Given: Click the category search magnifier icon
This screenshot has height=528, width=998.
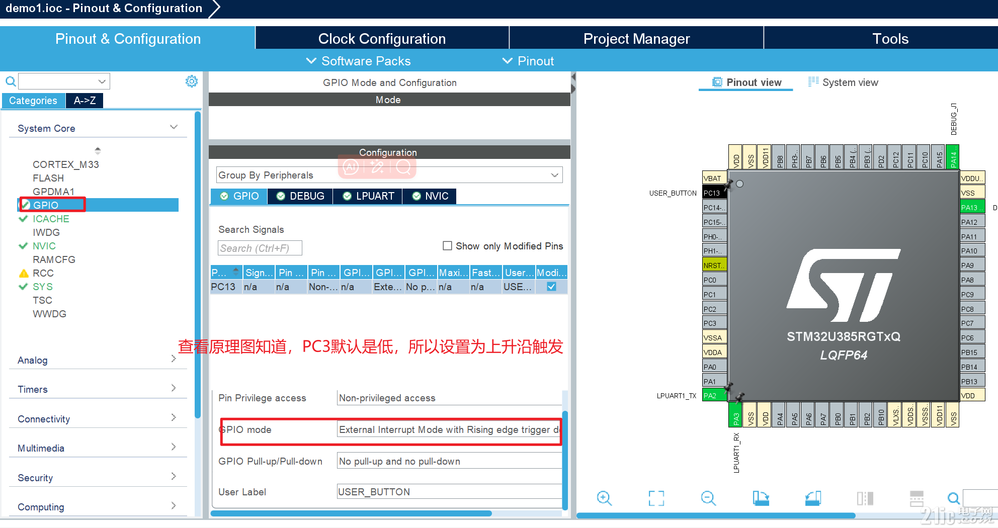Looking at the screenshot, I should tap(10, 81).
